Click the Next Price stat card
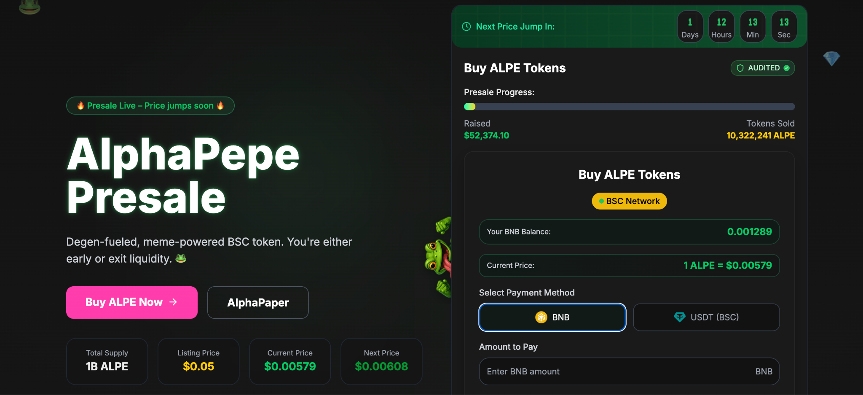863x395 pixels. (381, 361)
